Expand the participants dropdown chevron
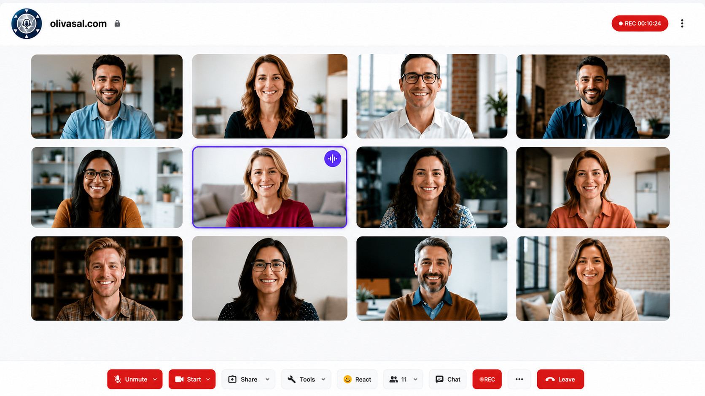 point(416,379)
